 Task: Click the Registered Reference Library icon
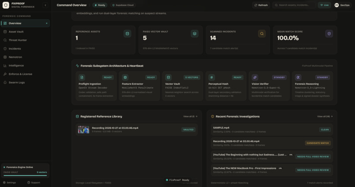(77, 117)
